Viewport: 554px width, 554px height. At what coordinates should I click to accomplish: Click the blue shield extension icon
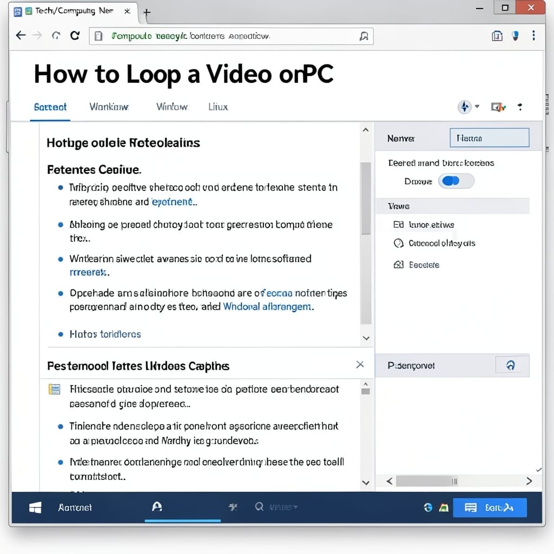pos(516,36)
